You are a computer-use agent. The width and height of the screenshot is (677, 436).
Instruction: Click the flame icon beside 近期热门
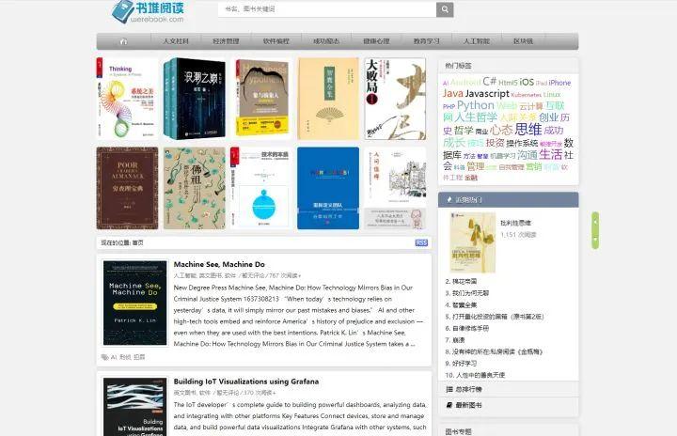(449, 200)
